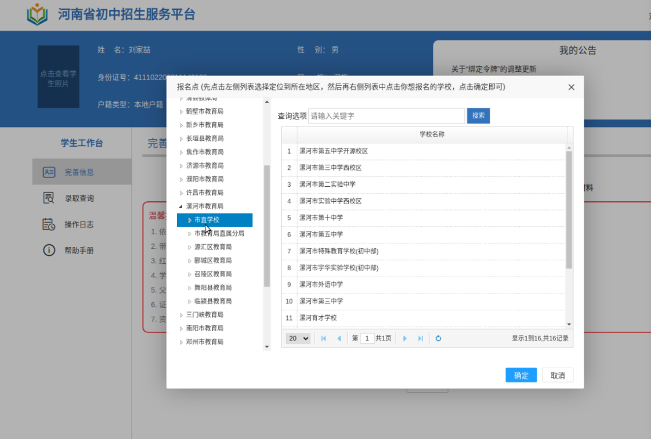
Task: Click the 搜索 button
Action: [x=478, y=116]
